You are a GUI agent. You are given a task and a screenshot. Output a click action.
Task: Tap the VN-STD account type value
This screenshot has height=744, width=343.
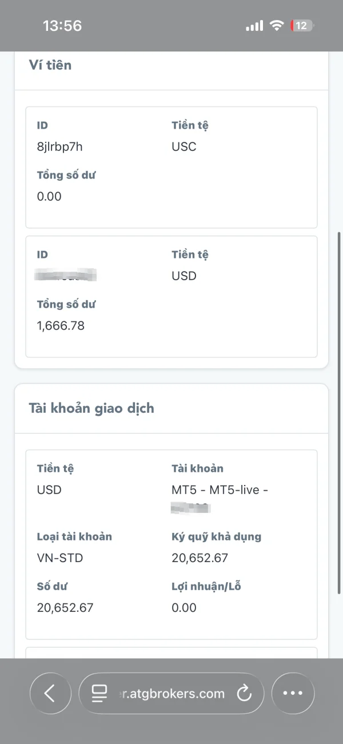(x=60, y=558)
